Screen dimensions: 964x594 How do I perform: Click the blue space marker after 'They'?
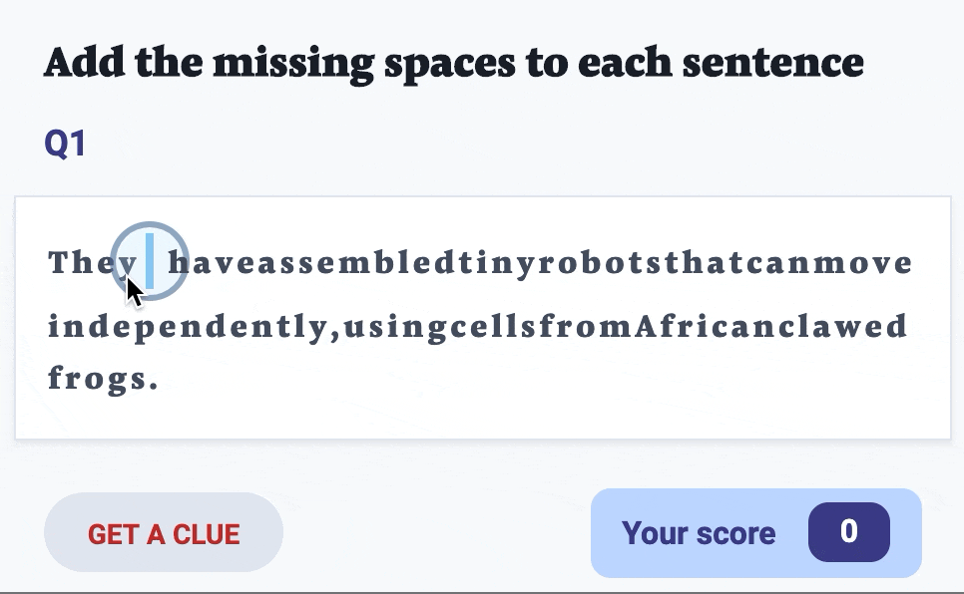[x=150, y=262]
